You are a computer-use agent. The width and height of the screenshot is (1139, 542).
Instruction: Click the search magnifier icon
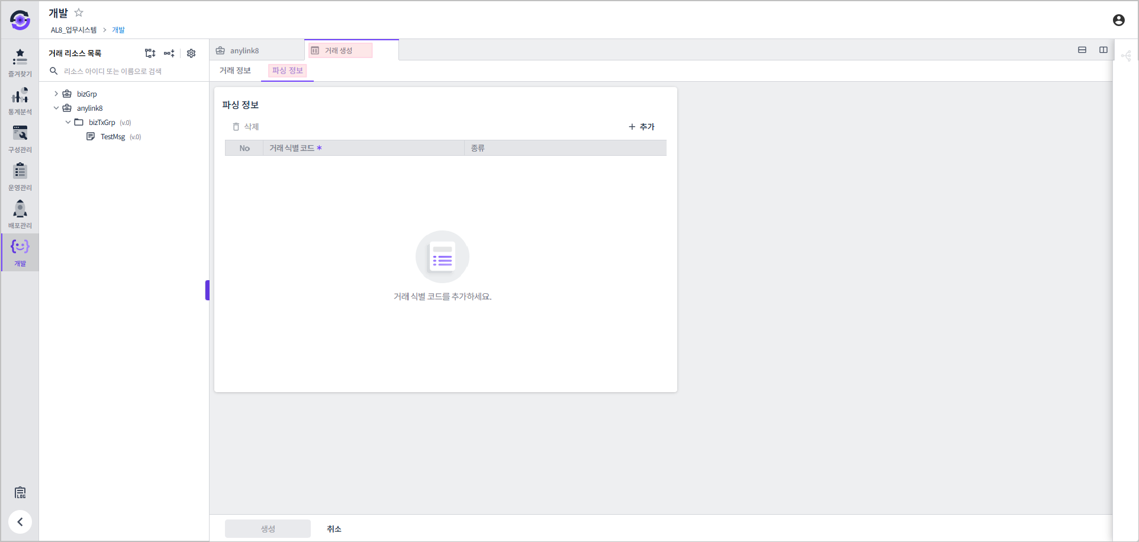(53, 71)
